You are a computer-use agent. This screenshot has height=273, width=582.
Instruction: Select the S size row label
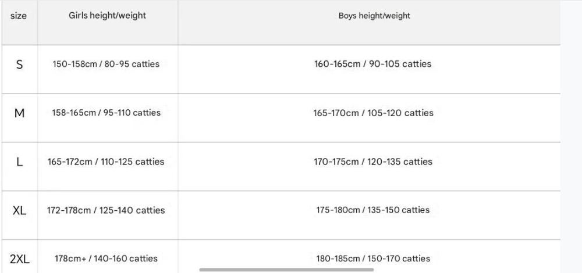click(x=19, y=65)
